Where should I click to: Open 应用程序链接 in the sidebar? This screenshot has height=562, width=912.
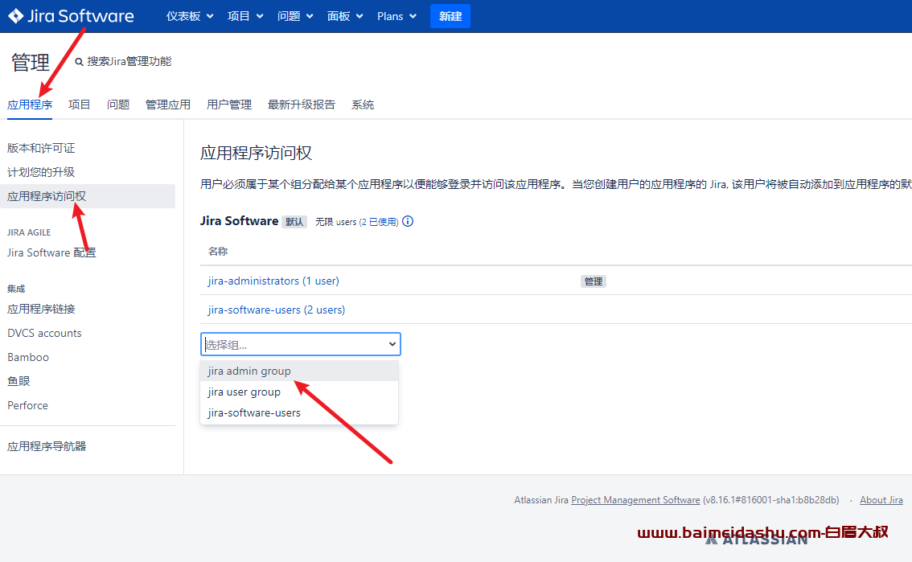[x=41, y=309]
